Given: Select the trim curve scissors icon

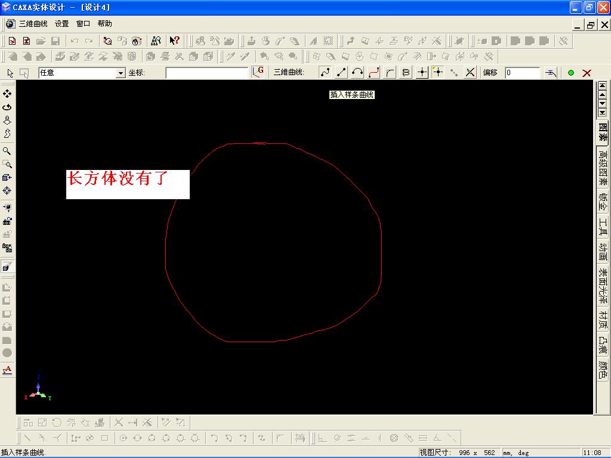Looking at the screenshot, I should [x=470, y=72].
